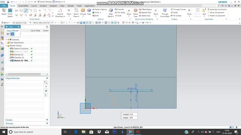The width and height of the screenshot is (241, 135).
Task: Uncheck the Datum Coordinate System feature checkbox
Action: (x=11, y=48)
